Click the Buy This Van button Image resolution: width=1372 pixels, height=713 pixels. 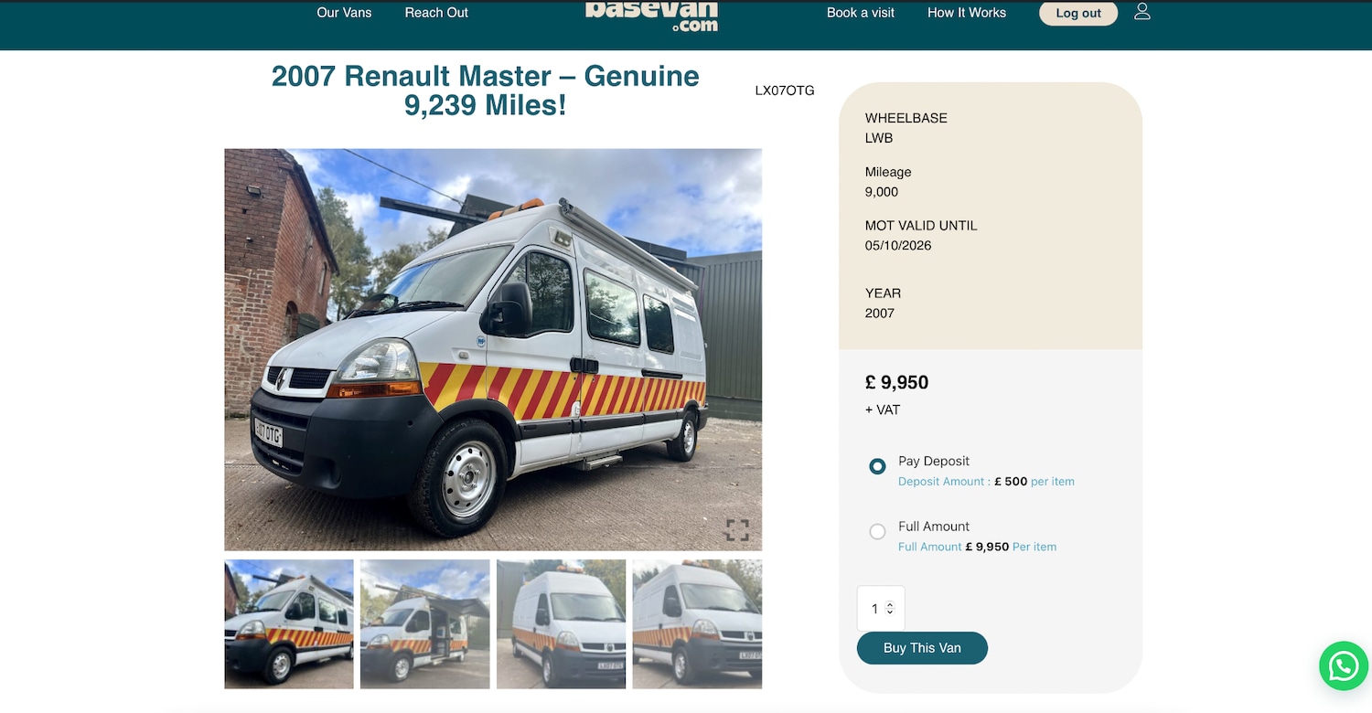tap(922, 648)
